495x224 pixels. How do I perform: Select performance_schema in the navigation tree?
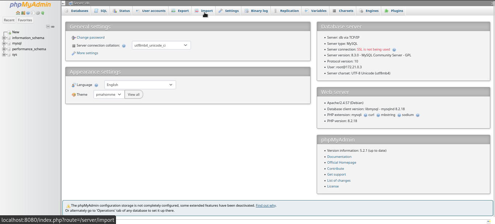(x=29, y=49)
